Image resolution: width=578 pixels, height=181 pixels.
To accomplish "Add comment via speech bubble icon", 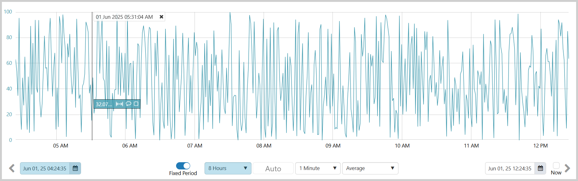I will tap(128, 104).
